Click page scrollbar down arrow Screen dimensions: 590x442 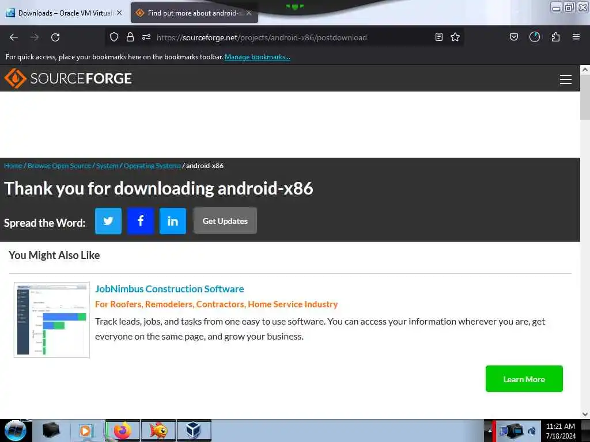[585, 414]
